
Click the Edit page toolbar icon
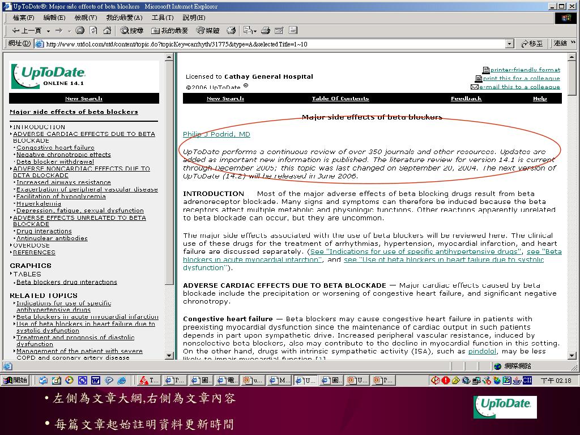click(x=279, y=31)
